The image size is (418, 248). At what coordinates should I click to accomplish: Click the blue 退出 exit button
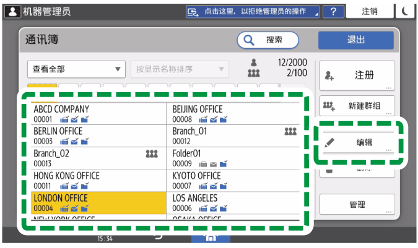pyautogui.click(x=355, y=40)
